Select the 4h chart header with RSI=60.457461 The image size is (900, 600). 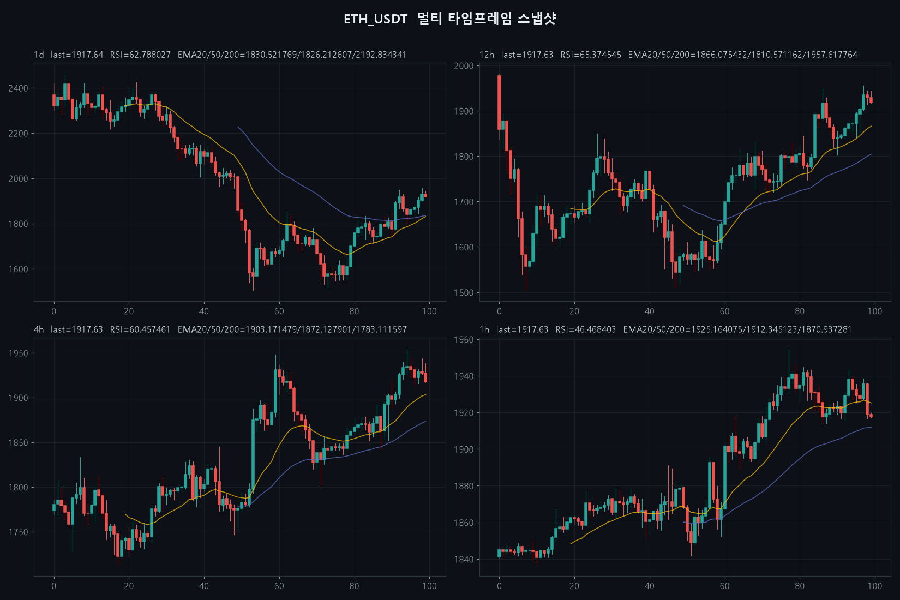[220, 329]
